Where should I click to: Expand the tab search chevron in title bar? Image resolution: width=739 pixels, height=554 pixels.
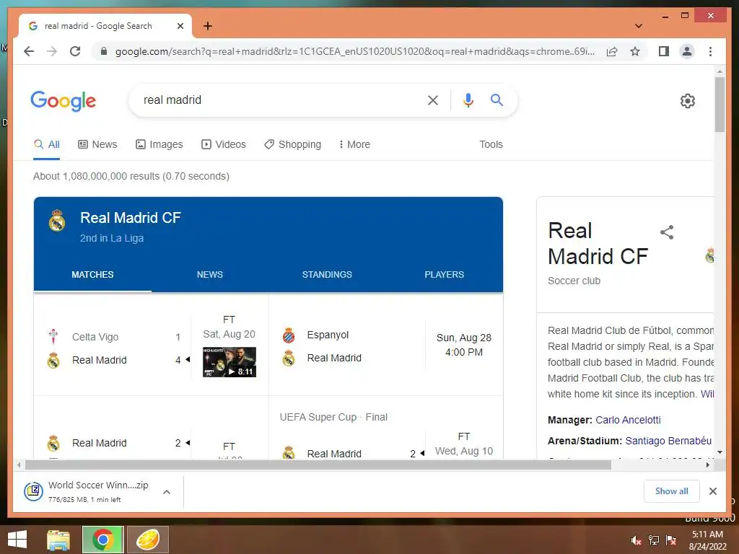[x=638, y=26]
